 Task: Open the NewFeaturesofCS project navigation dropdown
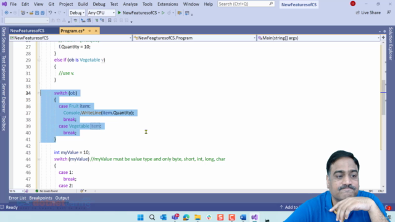tap(70, 38)
